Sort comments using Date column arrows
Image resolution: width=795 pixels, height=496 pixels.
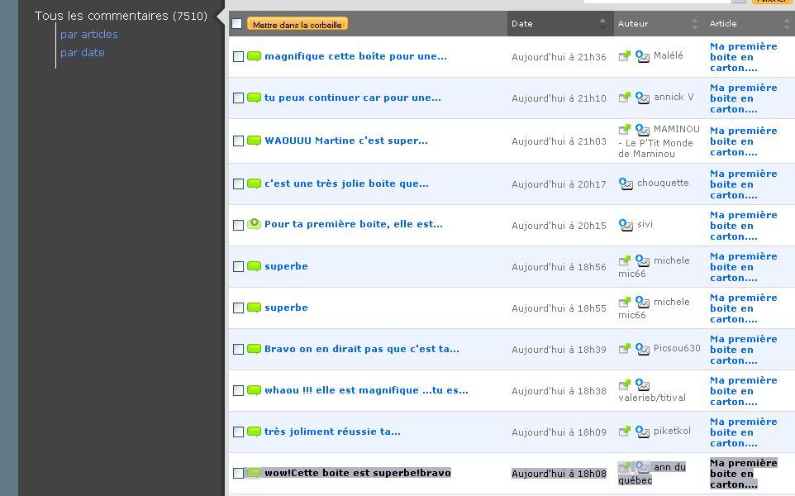(x=602, y=23)
